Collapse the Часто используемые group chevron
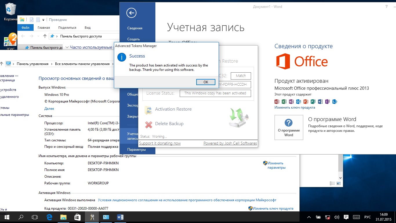 67,47
